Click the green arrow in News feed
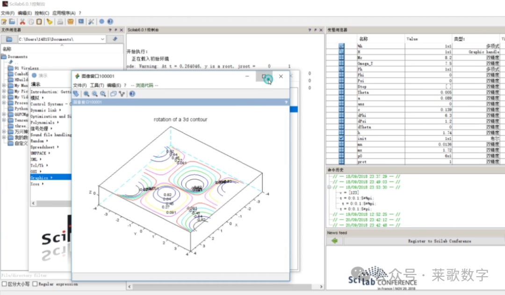Viewport: 505px width, 295px height. click(335, 241)
